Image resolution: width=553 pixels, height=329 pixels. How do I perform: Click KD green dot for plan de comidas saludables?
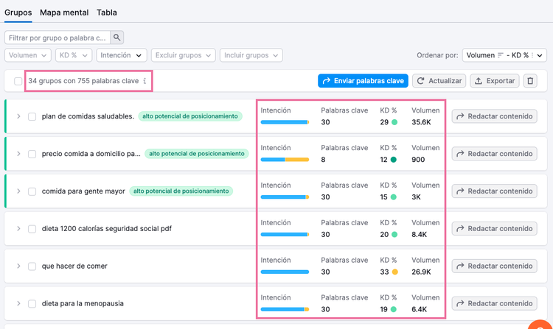[394, 122]
